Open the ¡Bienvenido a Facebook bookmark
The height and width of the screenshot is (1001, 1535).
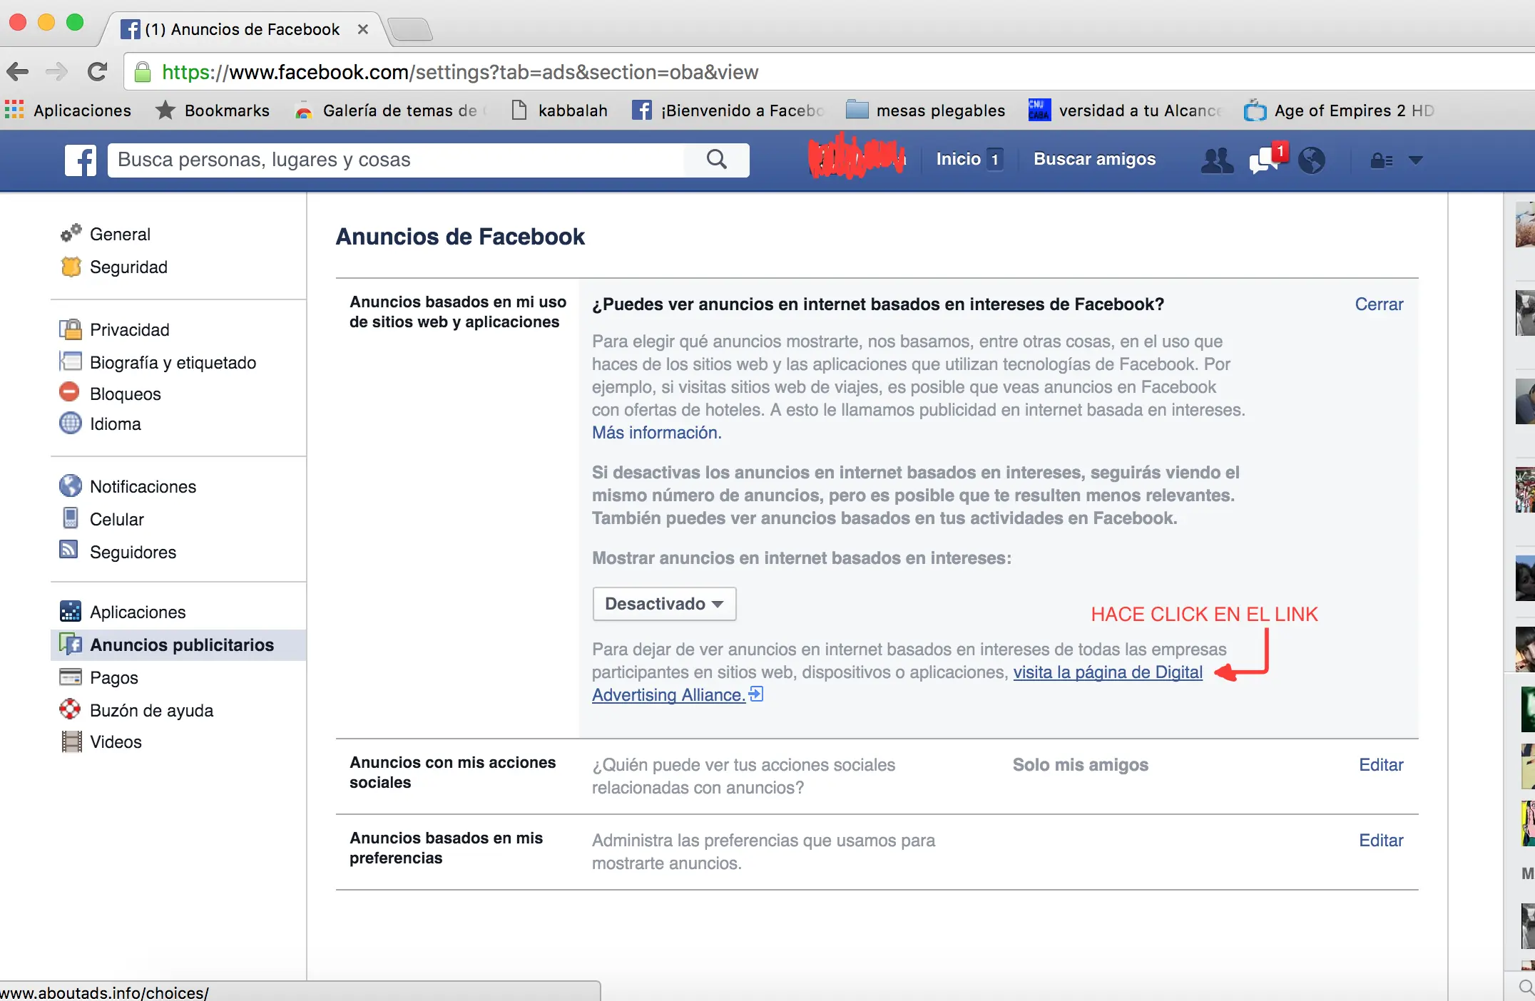[x=728, y=111]
